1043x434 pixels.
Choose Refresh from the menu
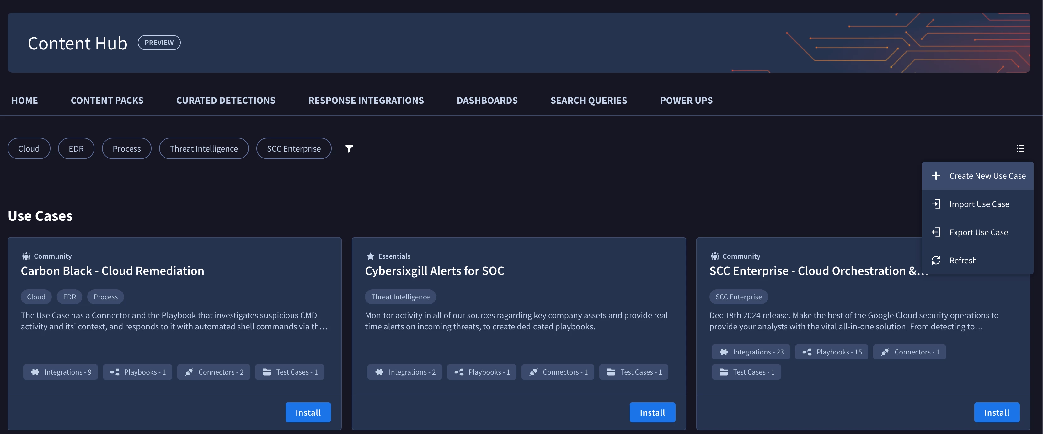(x=977, y=261)
